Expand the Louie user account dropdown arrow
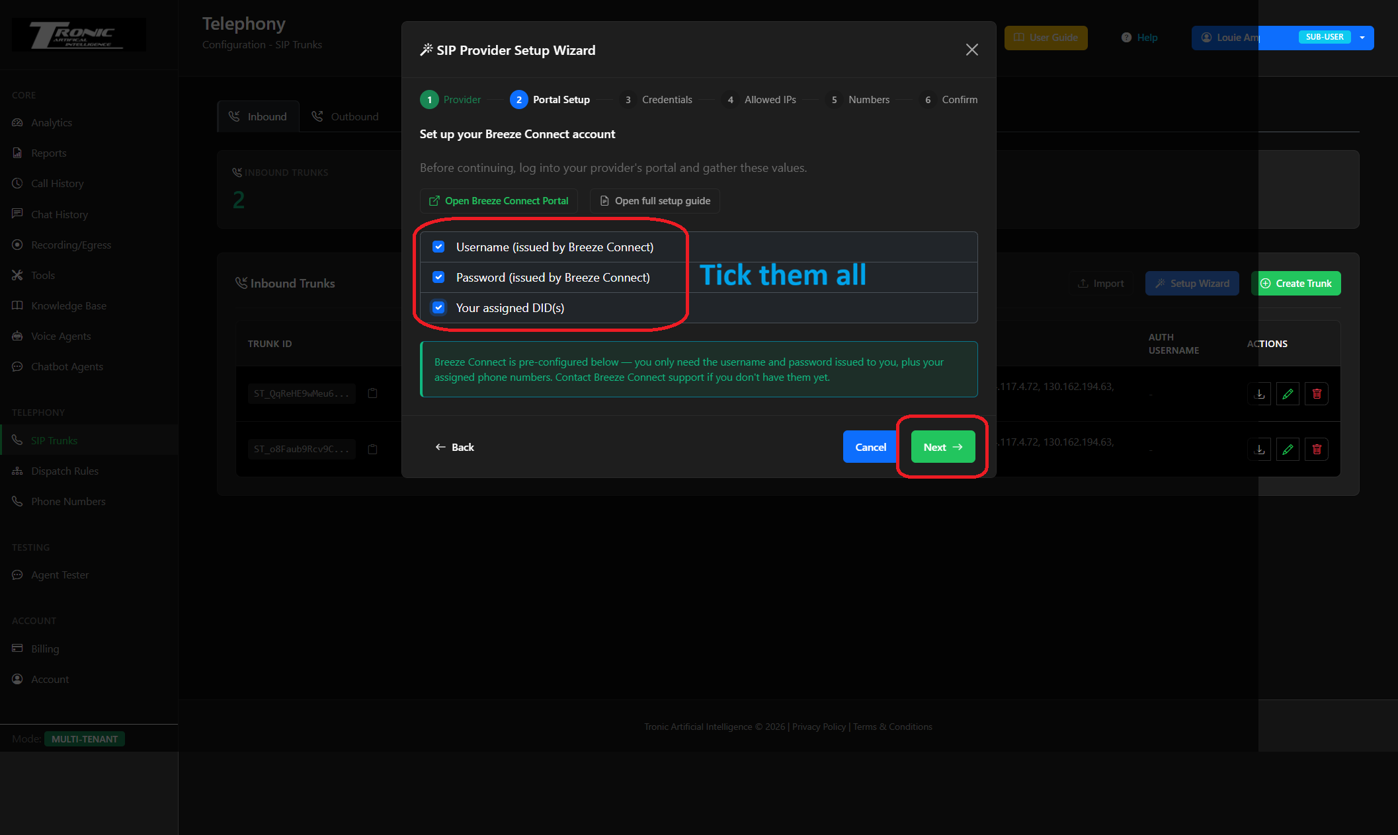The image size is (1398, 835). click(x=1362, y=38)
